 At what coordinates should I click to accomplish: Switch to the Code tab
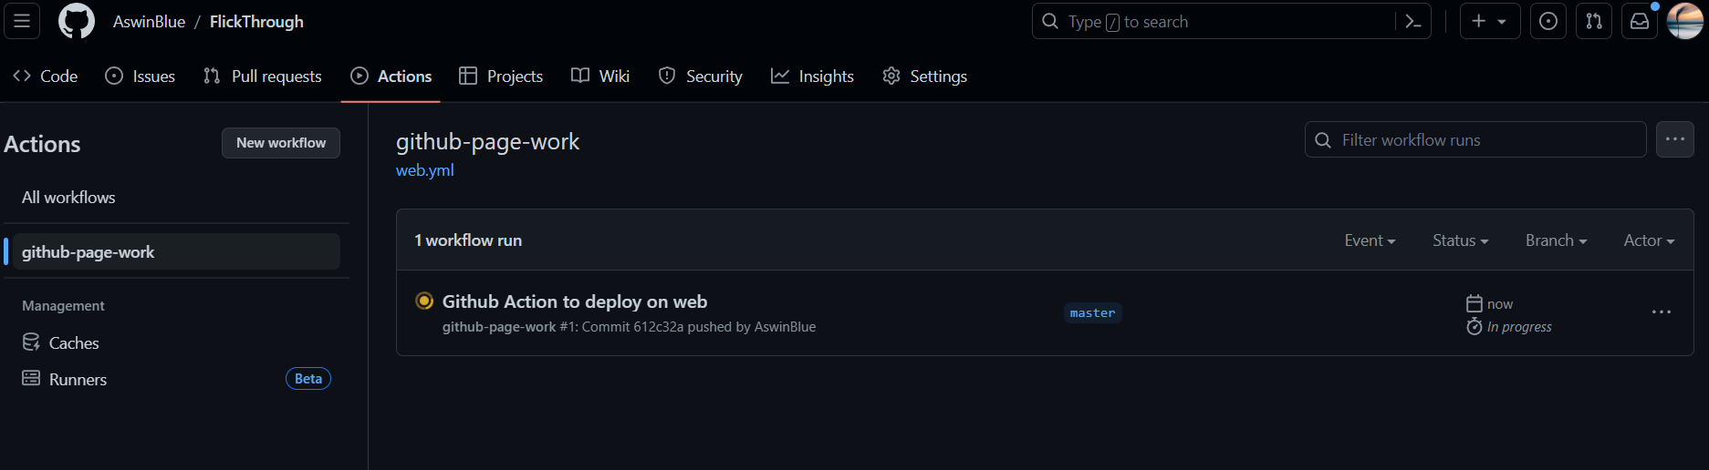(46, 77)
